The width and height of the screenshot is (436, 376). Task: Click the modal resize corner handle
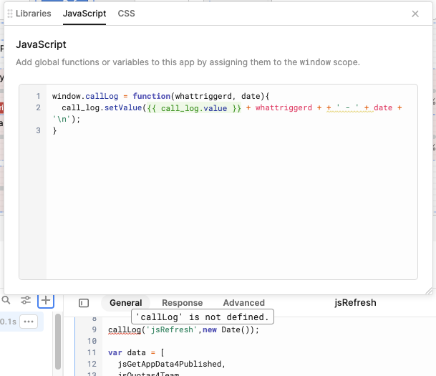[x=429, y=291]
